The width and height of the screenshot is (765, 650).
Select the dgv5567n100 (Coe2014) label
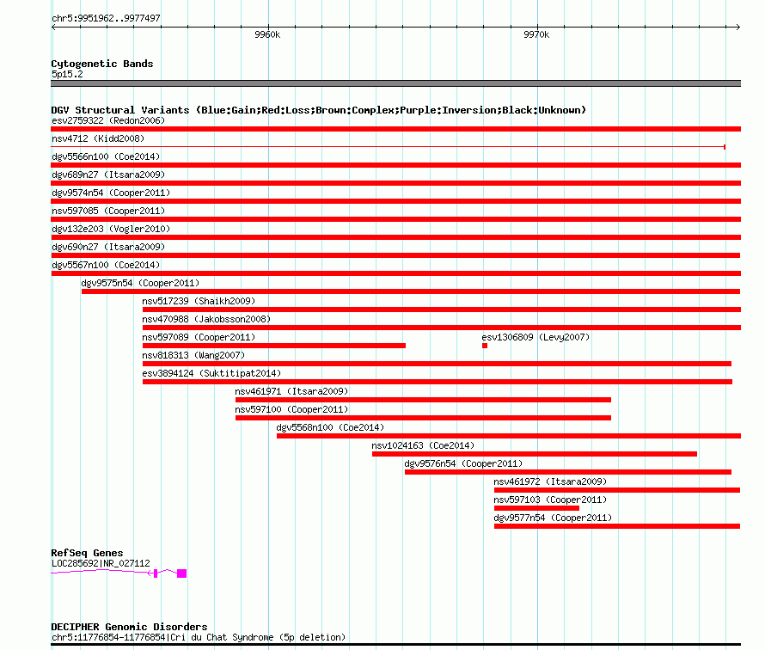point(106,265)
